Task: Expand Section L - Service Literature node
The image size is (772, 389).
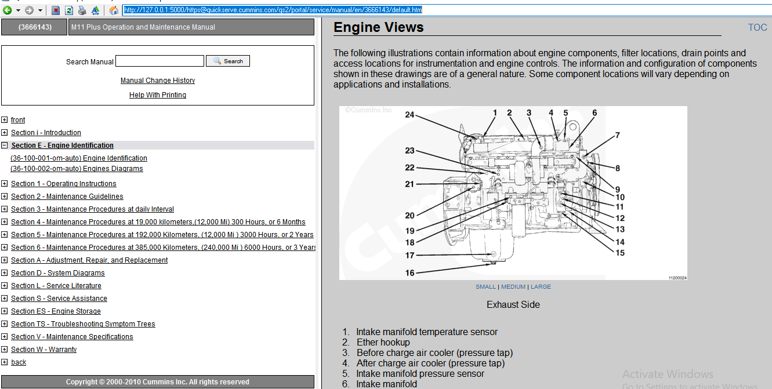Action: click(5, 286)
